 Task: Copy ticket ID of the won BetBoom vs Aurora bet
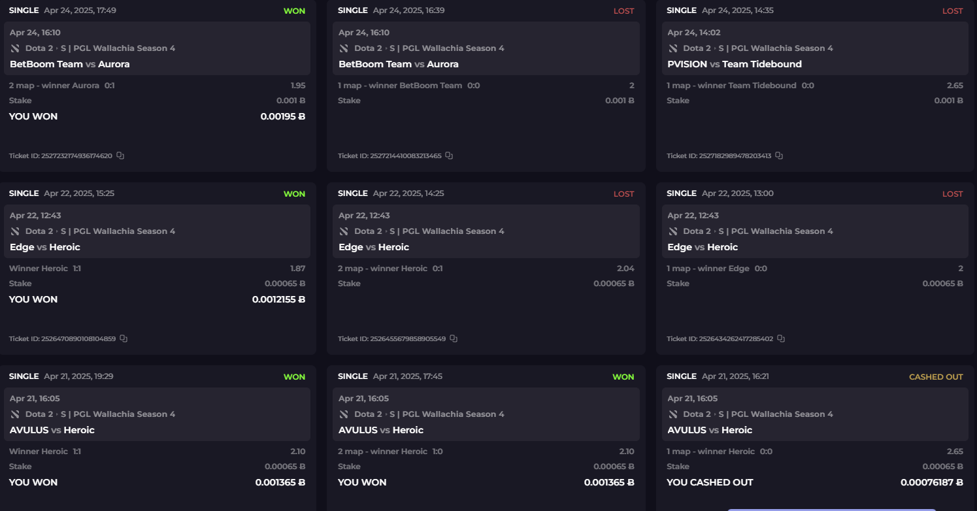click(x=120, y=156)
